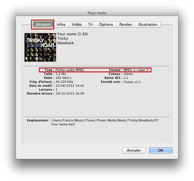
Task: Click the Tricky Blowback album artwork
Action: click(x=40, y=47)
